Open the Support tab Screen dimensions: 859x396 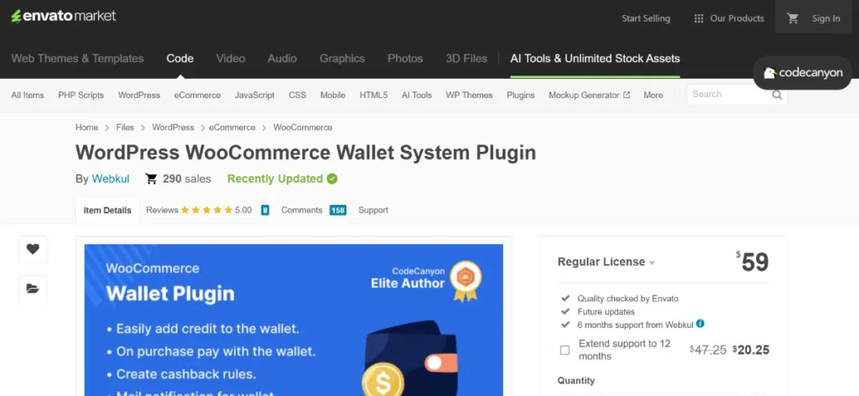373,210
